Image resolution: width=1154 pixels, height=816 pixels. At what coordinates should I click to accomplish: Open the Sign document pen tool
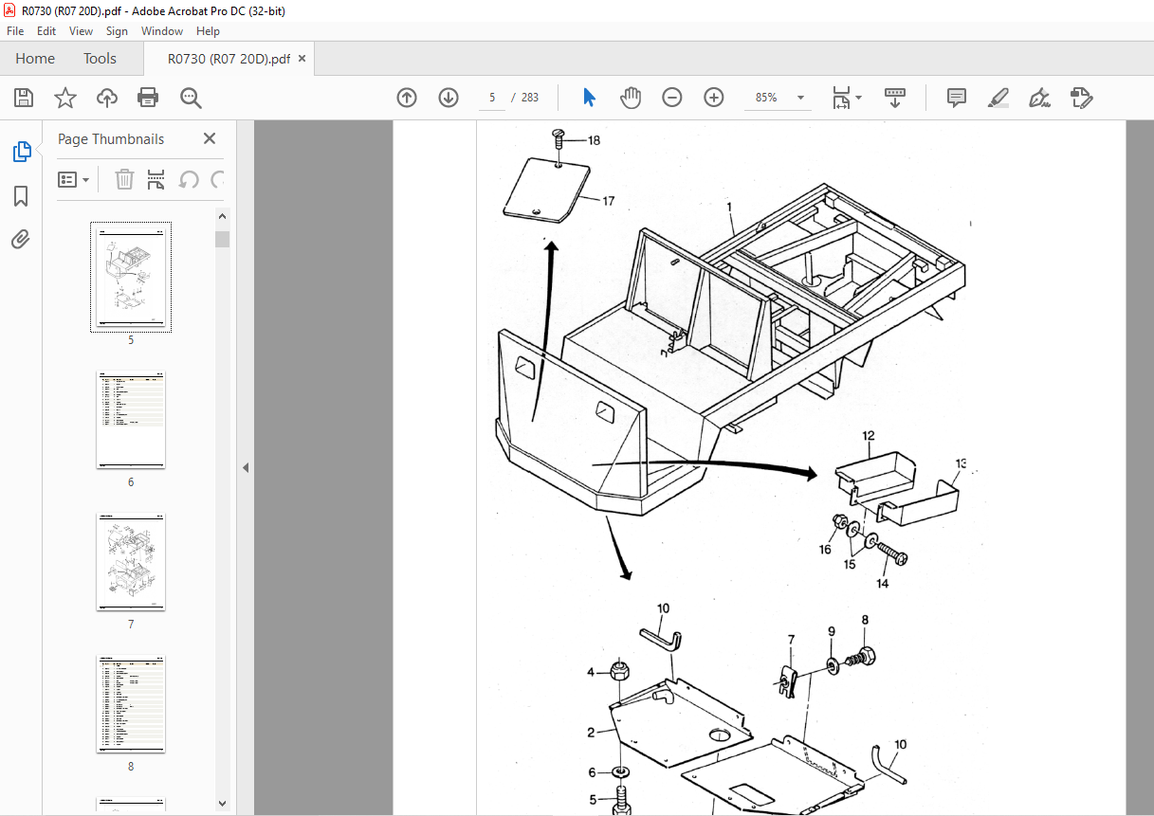pos(1040,98)
